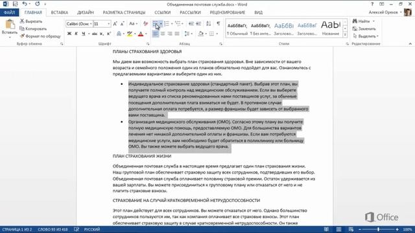Image resolution: width=415 pixels, height=233 pixels.
Task: Collapse the ribbon using the caret
Action: [x=410, y=44]
